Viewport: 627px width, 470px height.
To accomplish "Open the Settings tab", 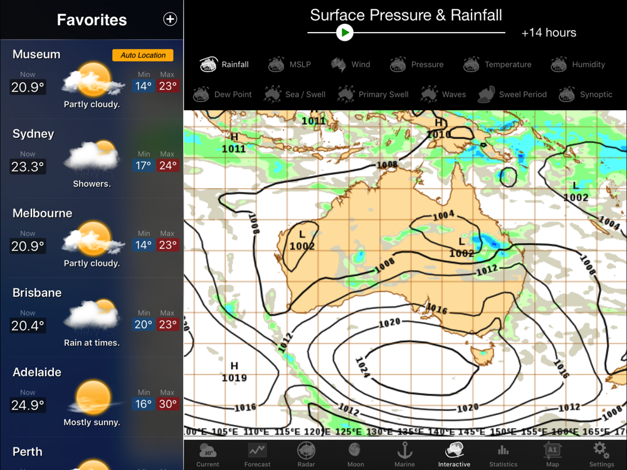I will pos(601,455).
